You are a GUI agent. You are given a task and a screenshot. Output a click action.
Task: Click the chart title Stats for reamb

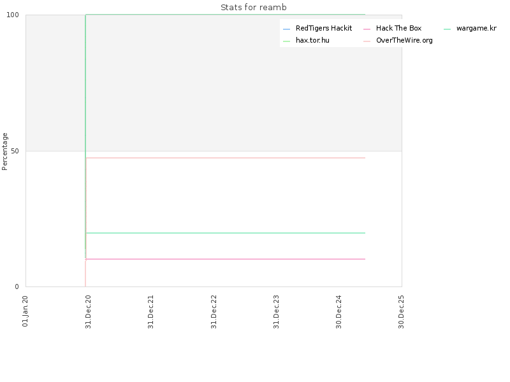[253, 7]
